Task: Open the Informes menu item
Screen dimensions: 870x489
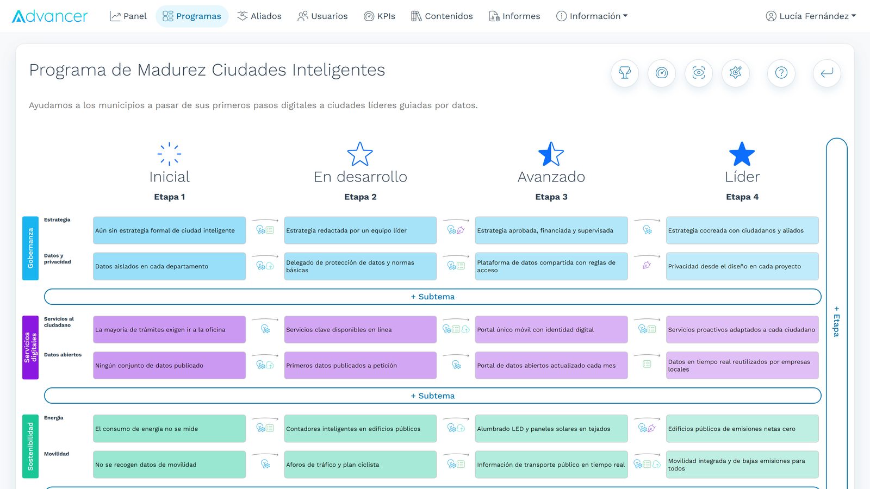Action: click(514, 16)
